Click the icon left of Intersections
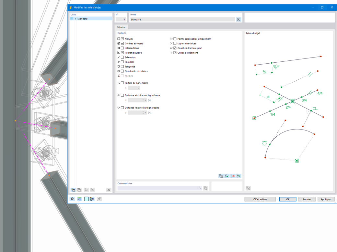Image resolution: width=337 pixels, height=252 pixels. tap(119, 48)
